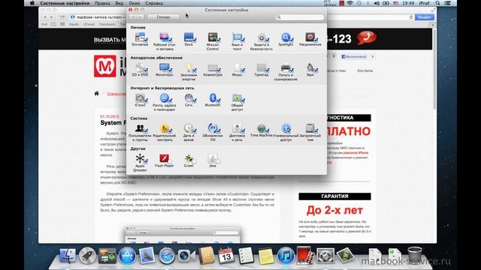Open the Окно menu
This screenshot has width=481, height=270.
point(135,3)
